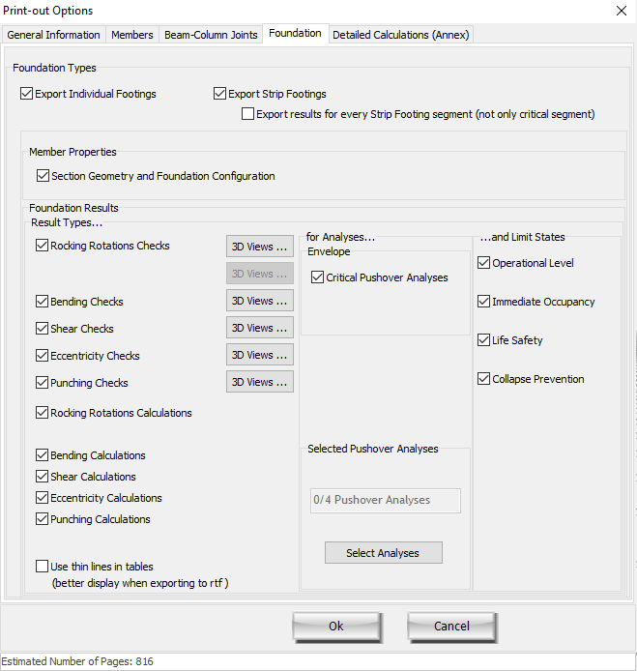Open 3D Views for Punching Checks

point(259,382)
